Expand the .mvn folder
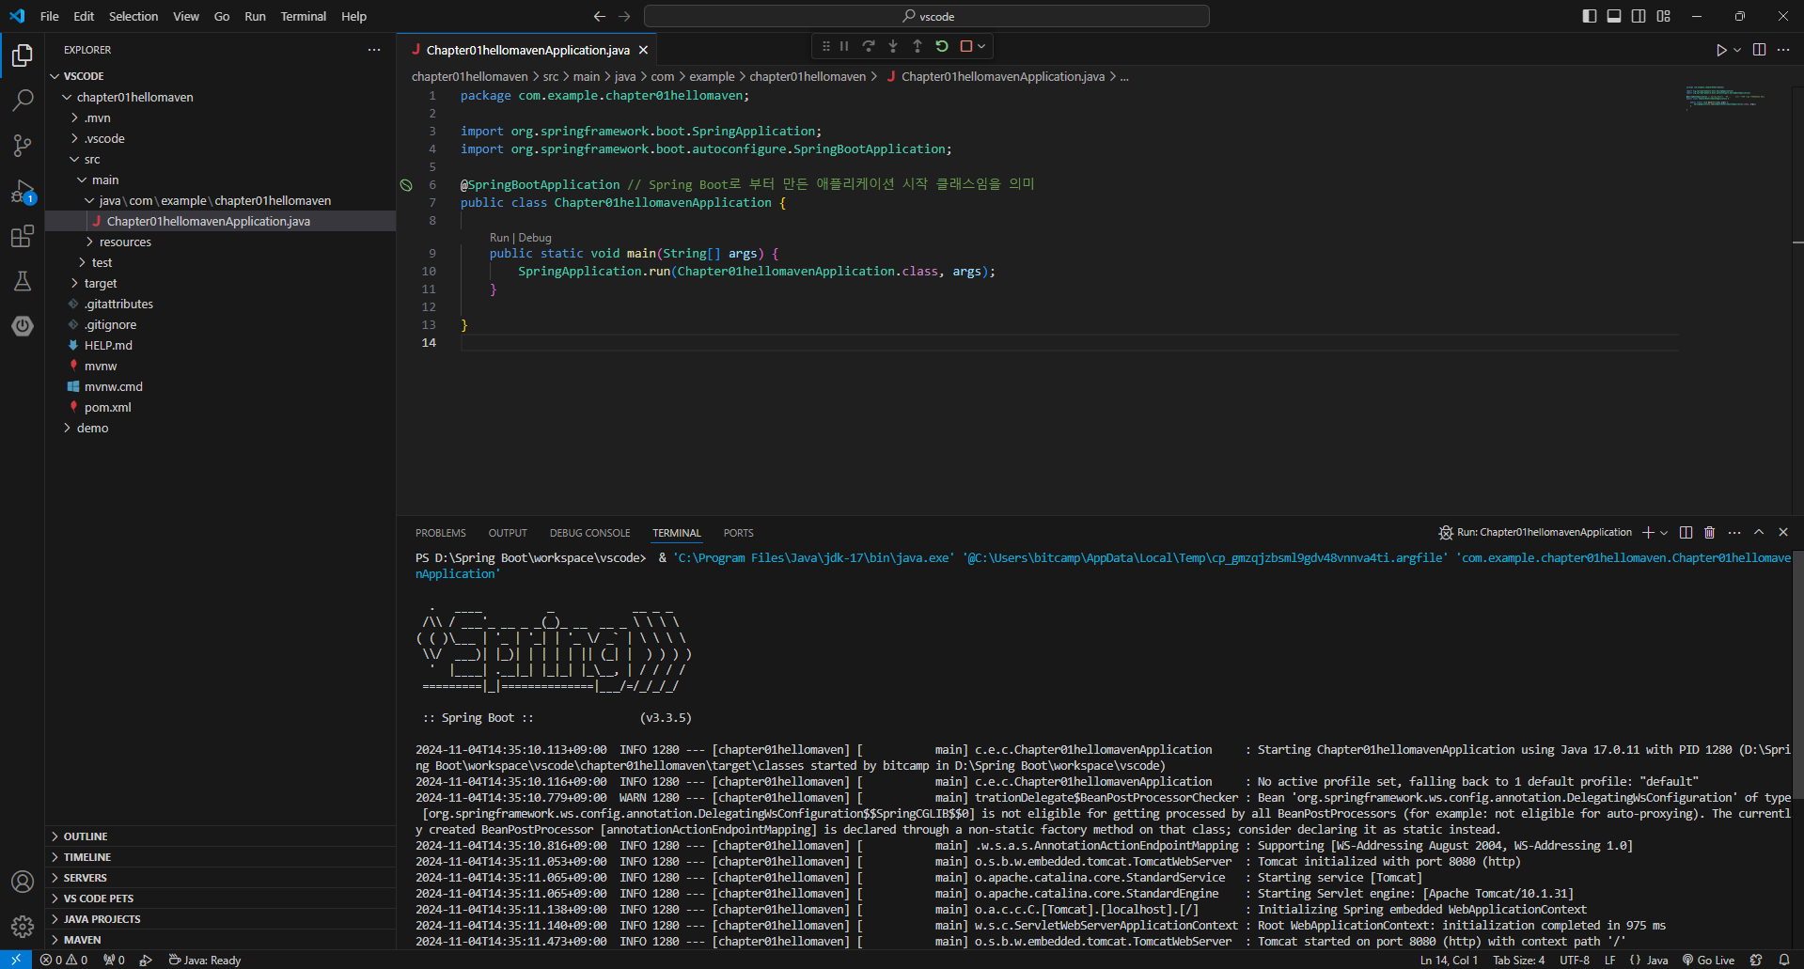1804x969 pixels. coord(220,117)
